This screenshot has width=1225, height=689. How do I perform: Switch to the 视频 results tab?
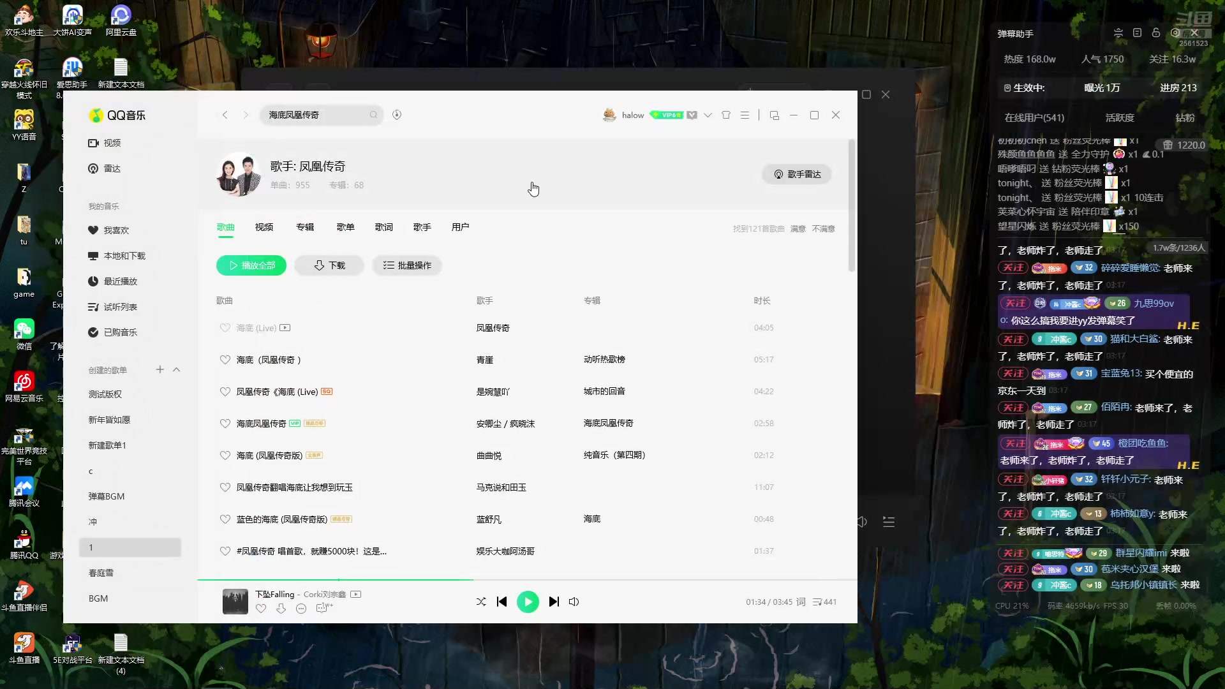(264, 227)
